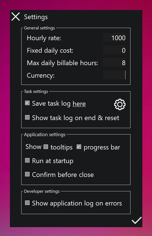Click the Confirm before close label

click(63, 175)
